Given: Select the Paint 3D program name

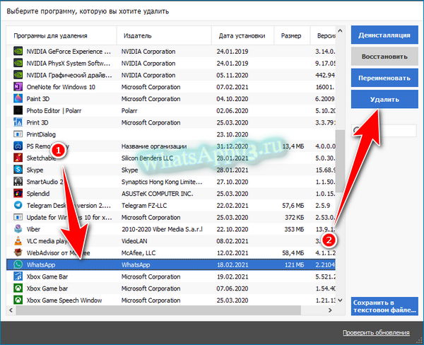Looking at the screenshot, I should [38, 99].
